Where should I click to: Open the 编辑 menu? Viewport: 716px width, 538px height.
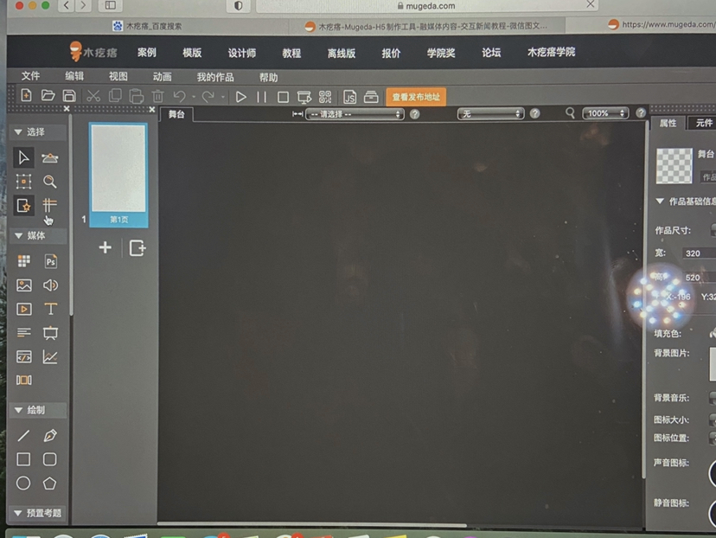pos(74,76)
